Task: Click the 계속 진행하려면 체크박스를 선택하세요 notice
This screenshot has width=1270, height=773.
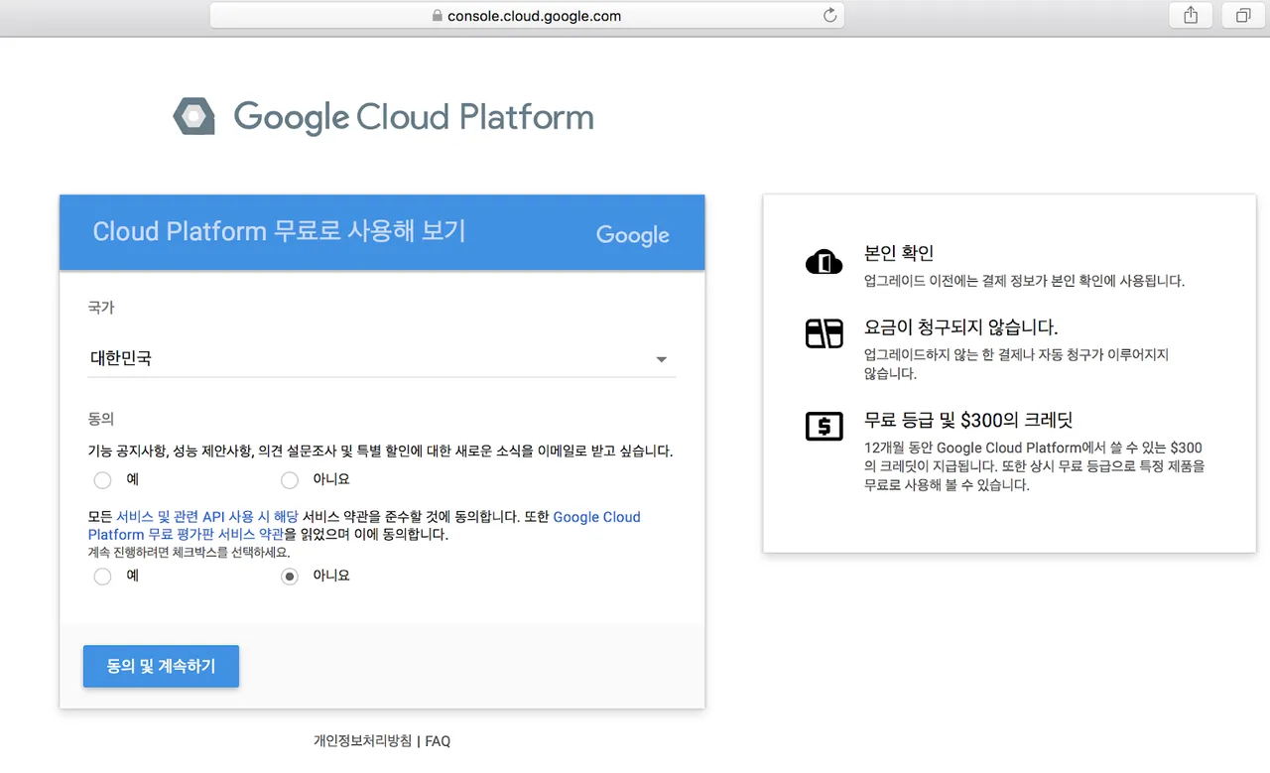Action: (190, 553)
